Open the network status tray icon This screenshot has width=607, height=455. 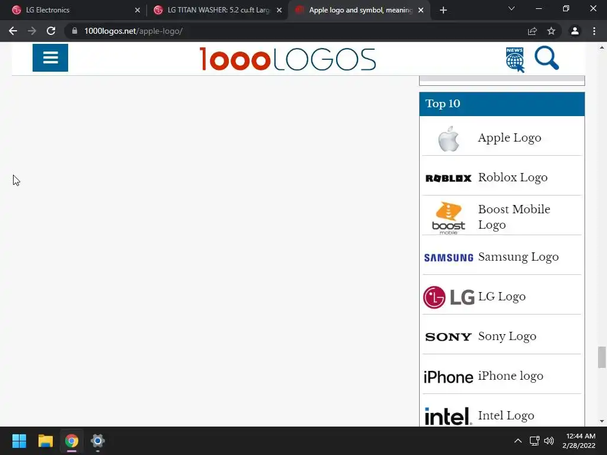click(x=535, y=441)
